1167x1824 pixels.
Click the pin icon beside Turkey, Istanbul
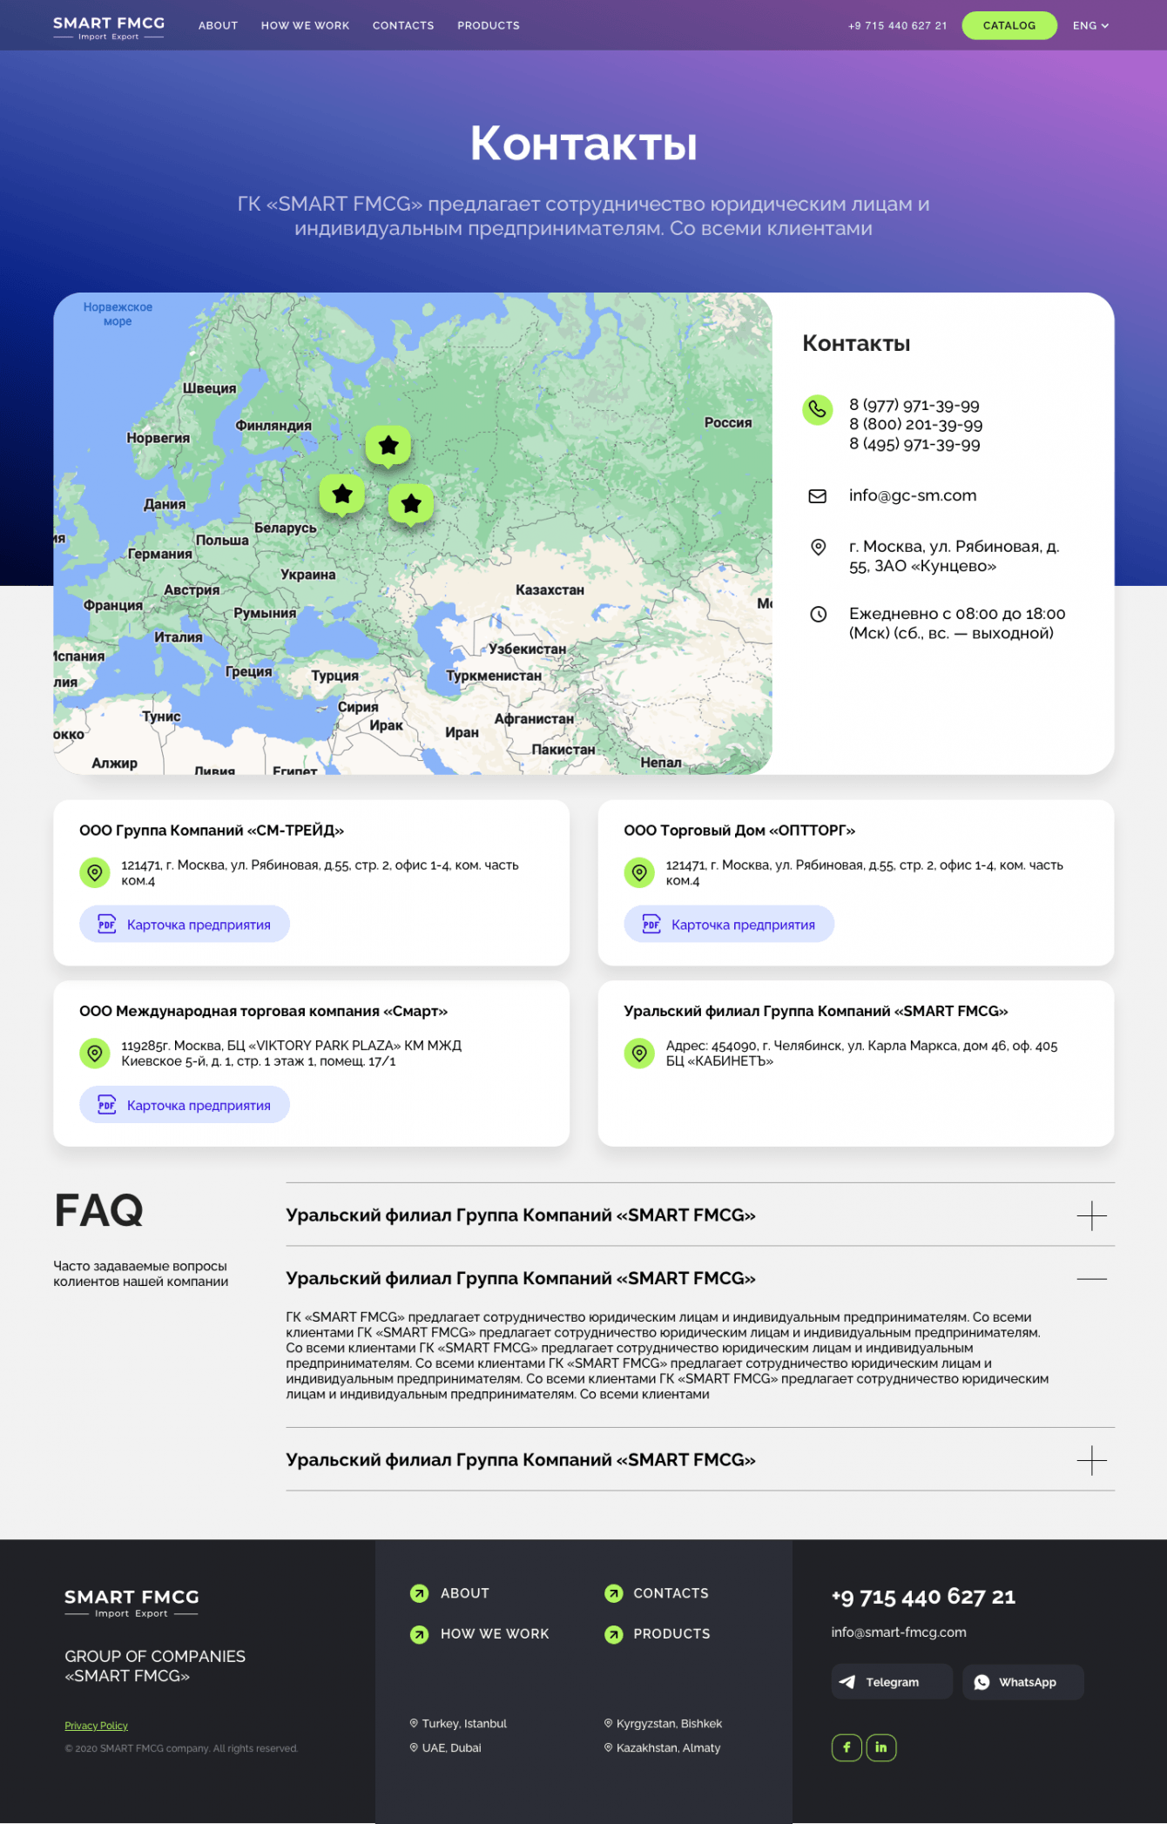point(414,1723)
